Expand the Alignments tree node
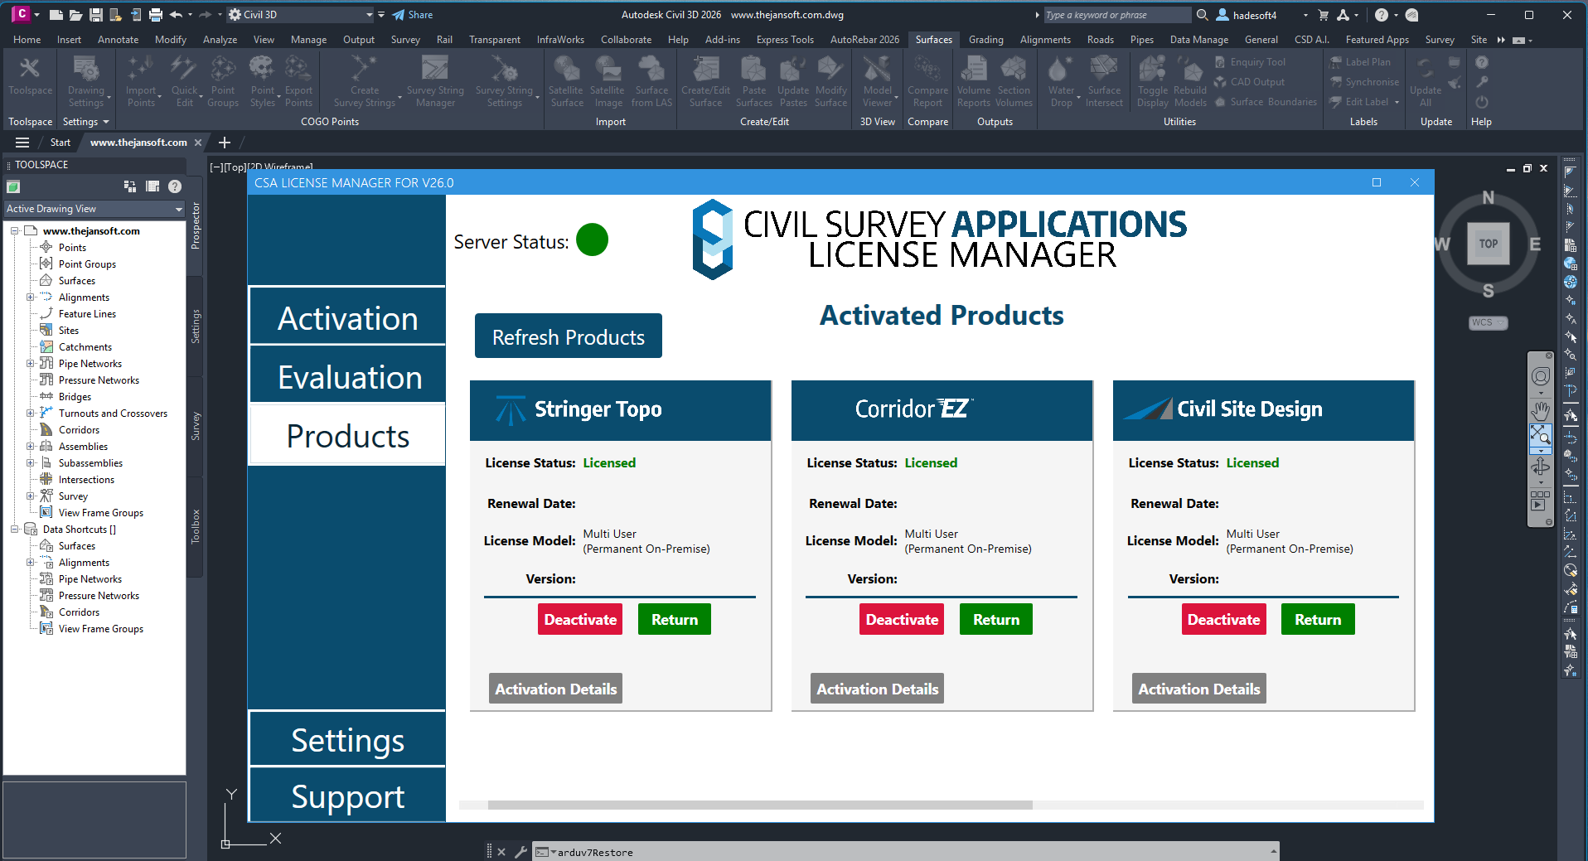 coord(31,297)
